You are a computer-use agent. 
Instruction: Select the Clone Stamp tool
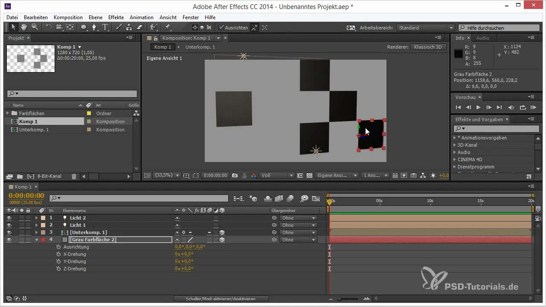coord(129,27)
